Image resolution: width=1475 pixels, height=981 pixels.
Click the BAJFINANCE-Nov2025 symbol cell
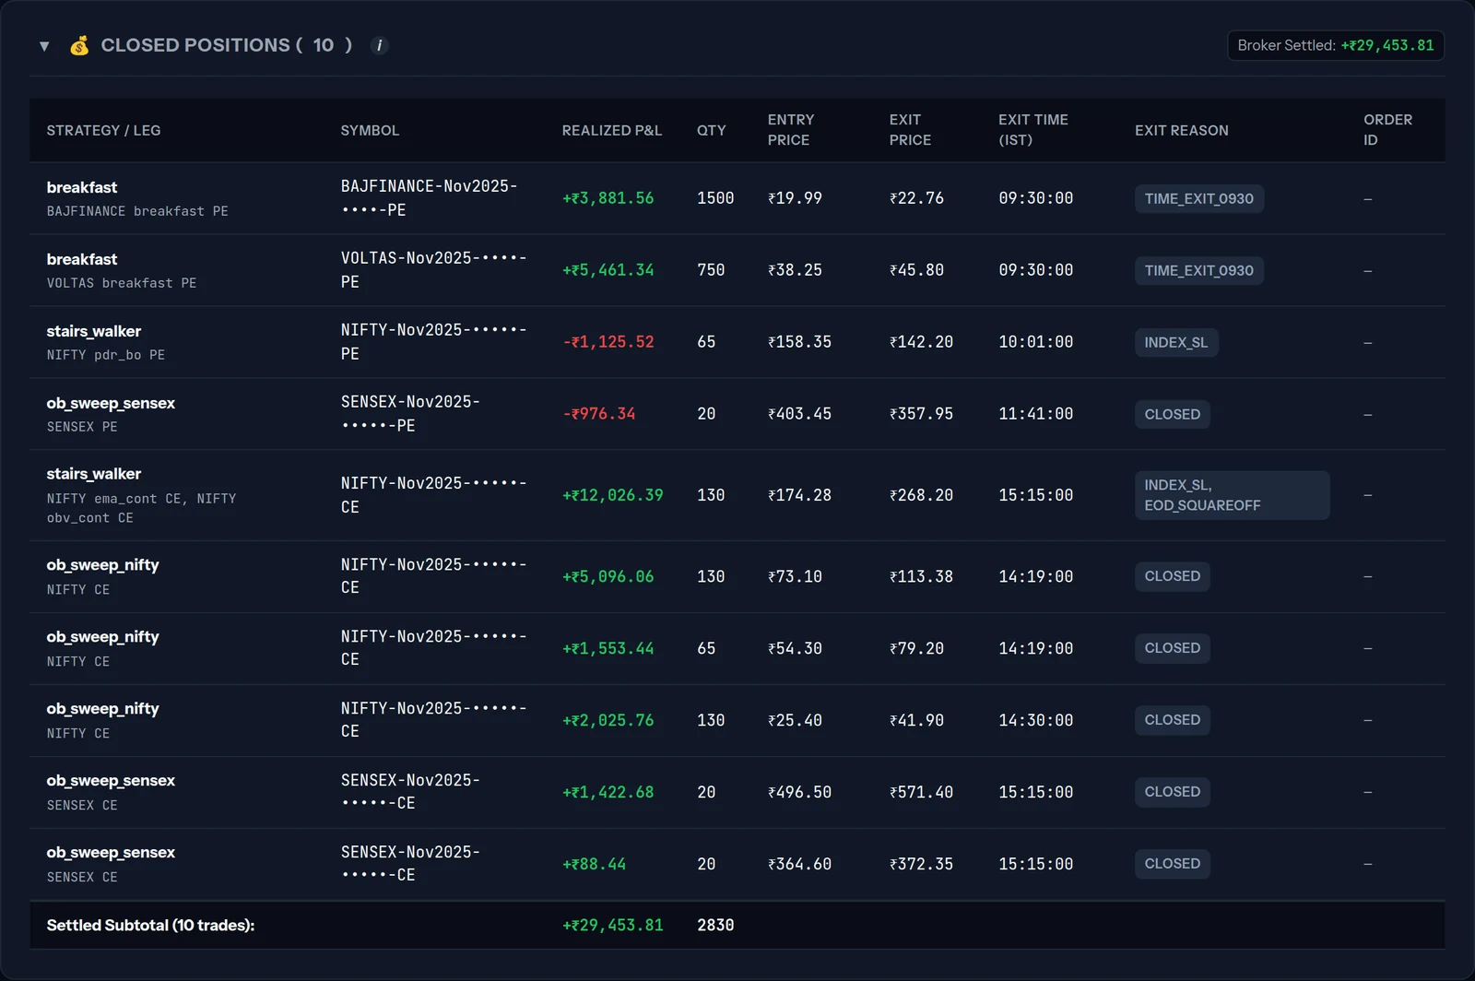(x=430, y=198)
